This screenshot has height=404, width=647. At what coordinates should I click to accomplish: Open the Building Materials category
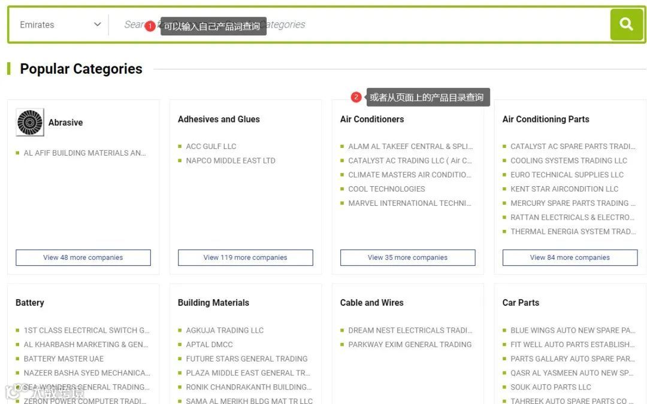tap(213, 303)
